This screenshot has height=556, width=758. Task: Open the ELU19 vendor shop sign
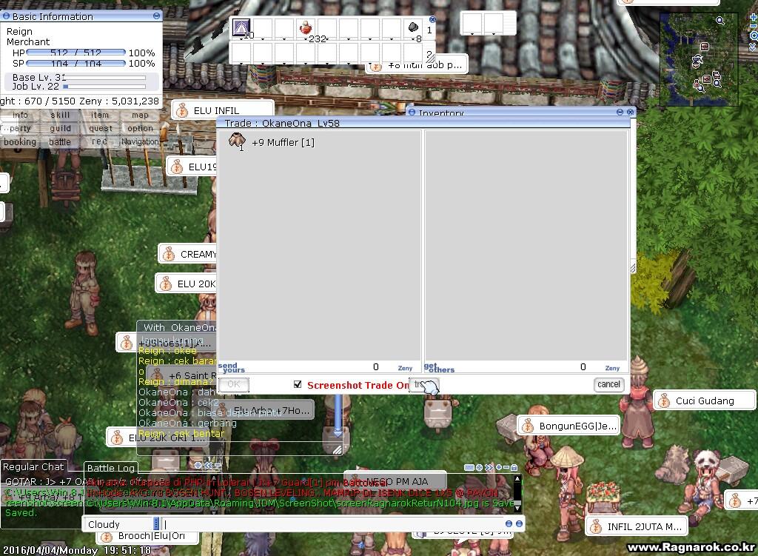coord(192,167)
